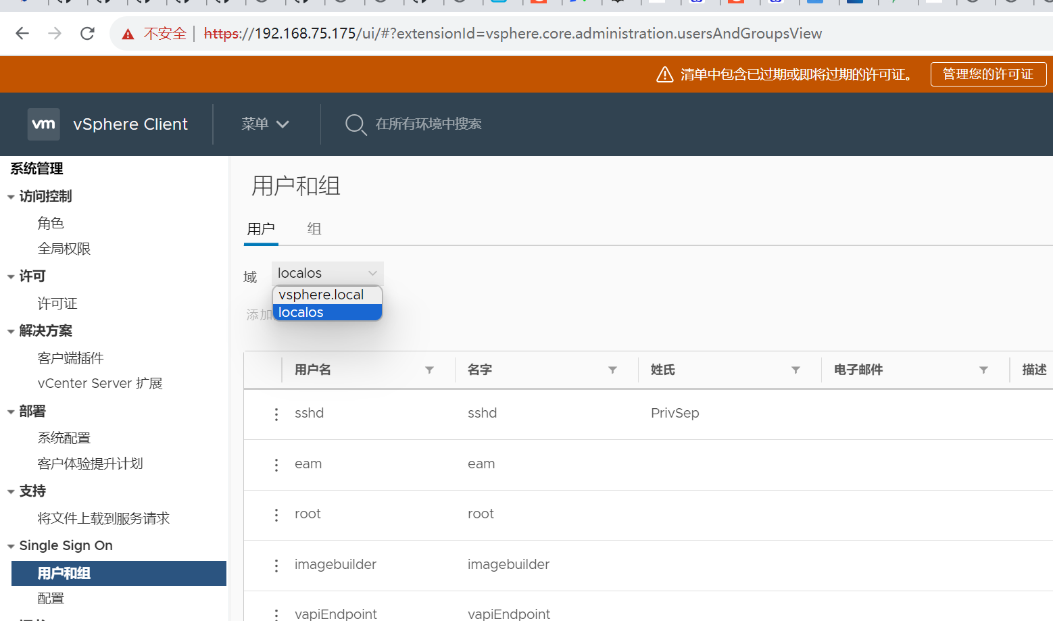
Task: Select the root username cell
Action: pyautogui.click(x=308, y=514)
